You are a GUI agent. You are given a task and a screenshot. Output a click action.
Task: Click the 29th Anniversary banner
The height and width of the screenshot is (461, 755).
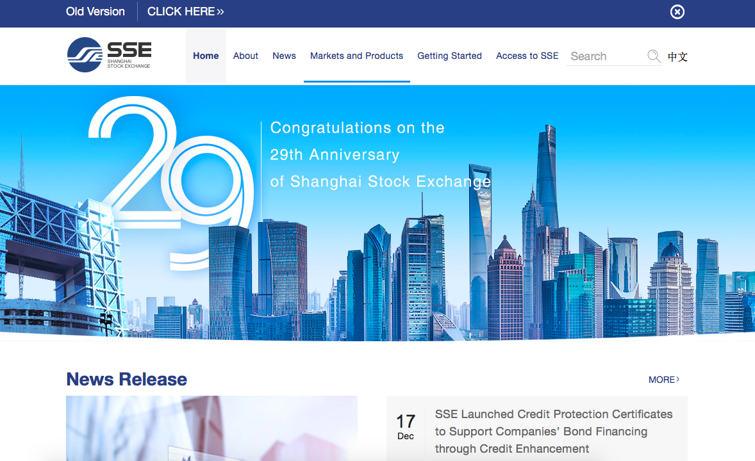tap(377, 213)
